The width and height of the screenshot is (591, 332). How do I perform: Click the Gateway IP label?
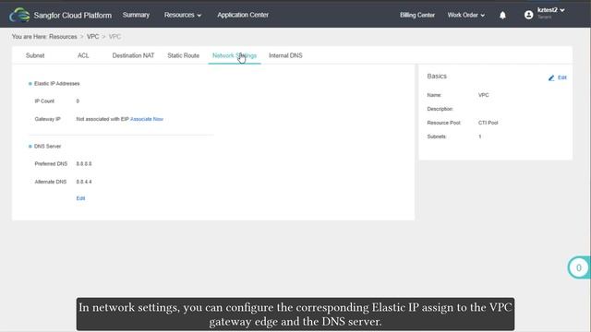(47, 119)
